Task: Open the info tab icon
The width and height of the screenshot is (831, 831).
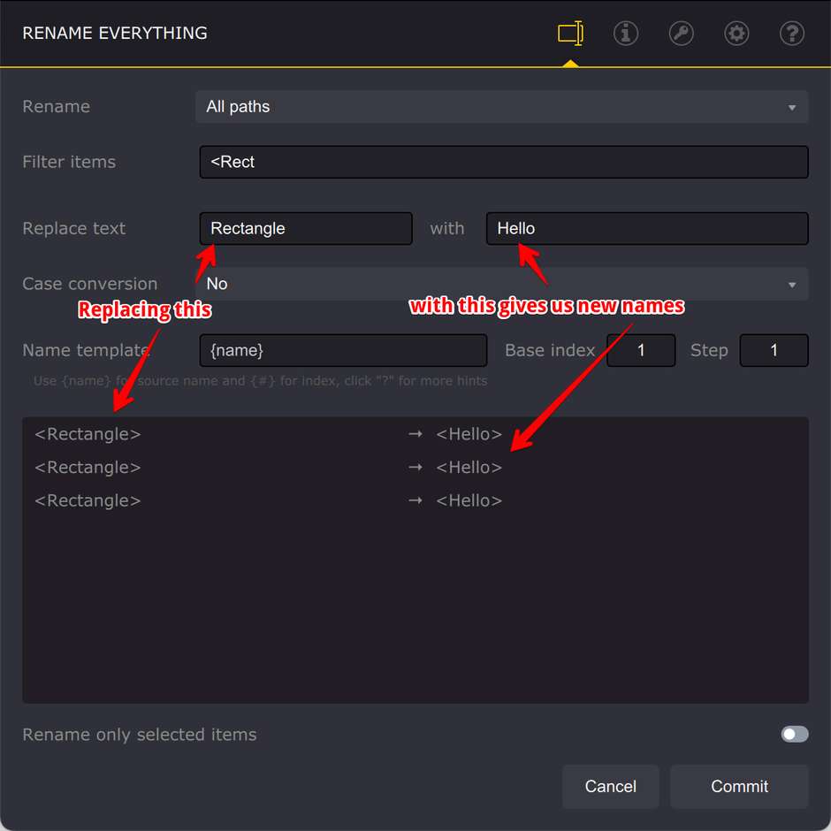Action: [625, 34]
